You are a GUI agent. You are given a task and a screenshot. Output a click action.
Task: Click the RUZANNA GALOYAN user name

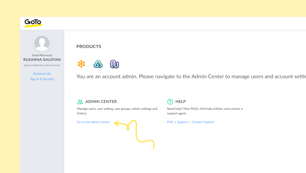[42, 60]
